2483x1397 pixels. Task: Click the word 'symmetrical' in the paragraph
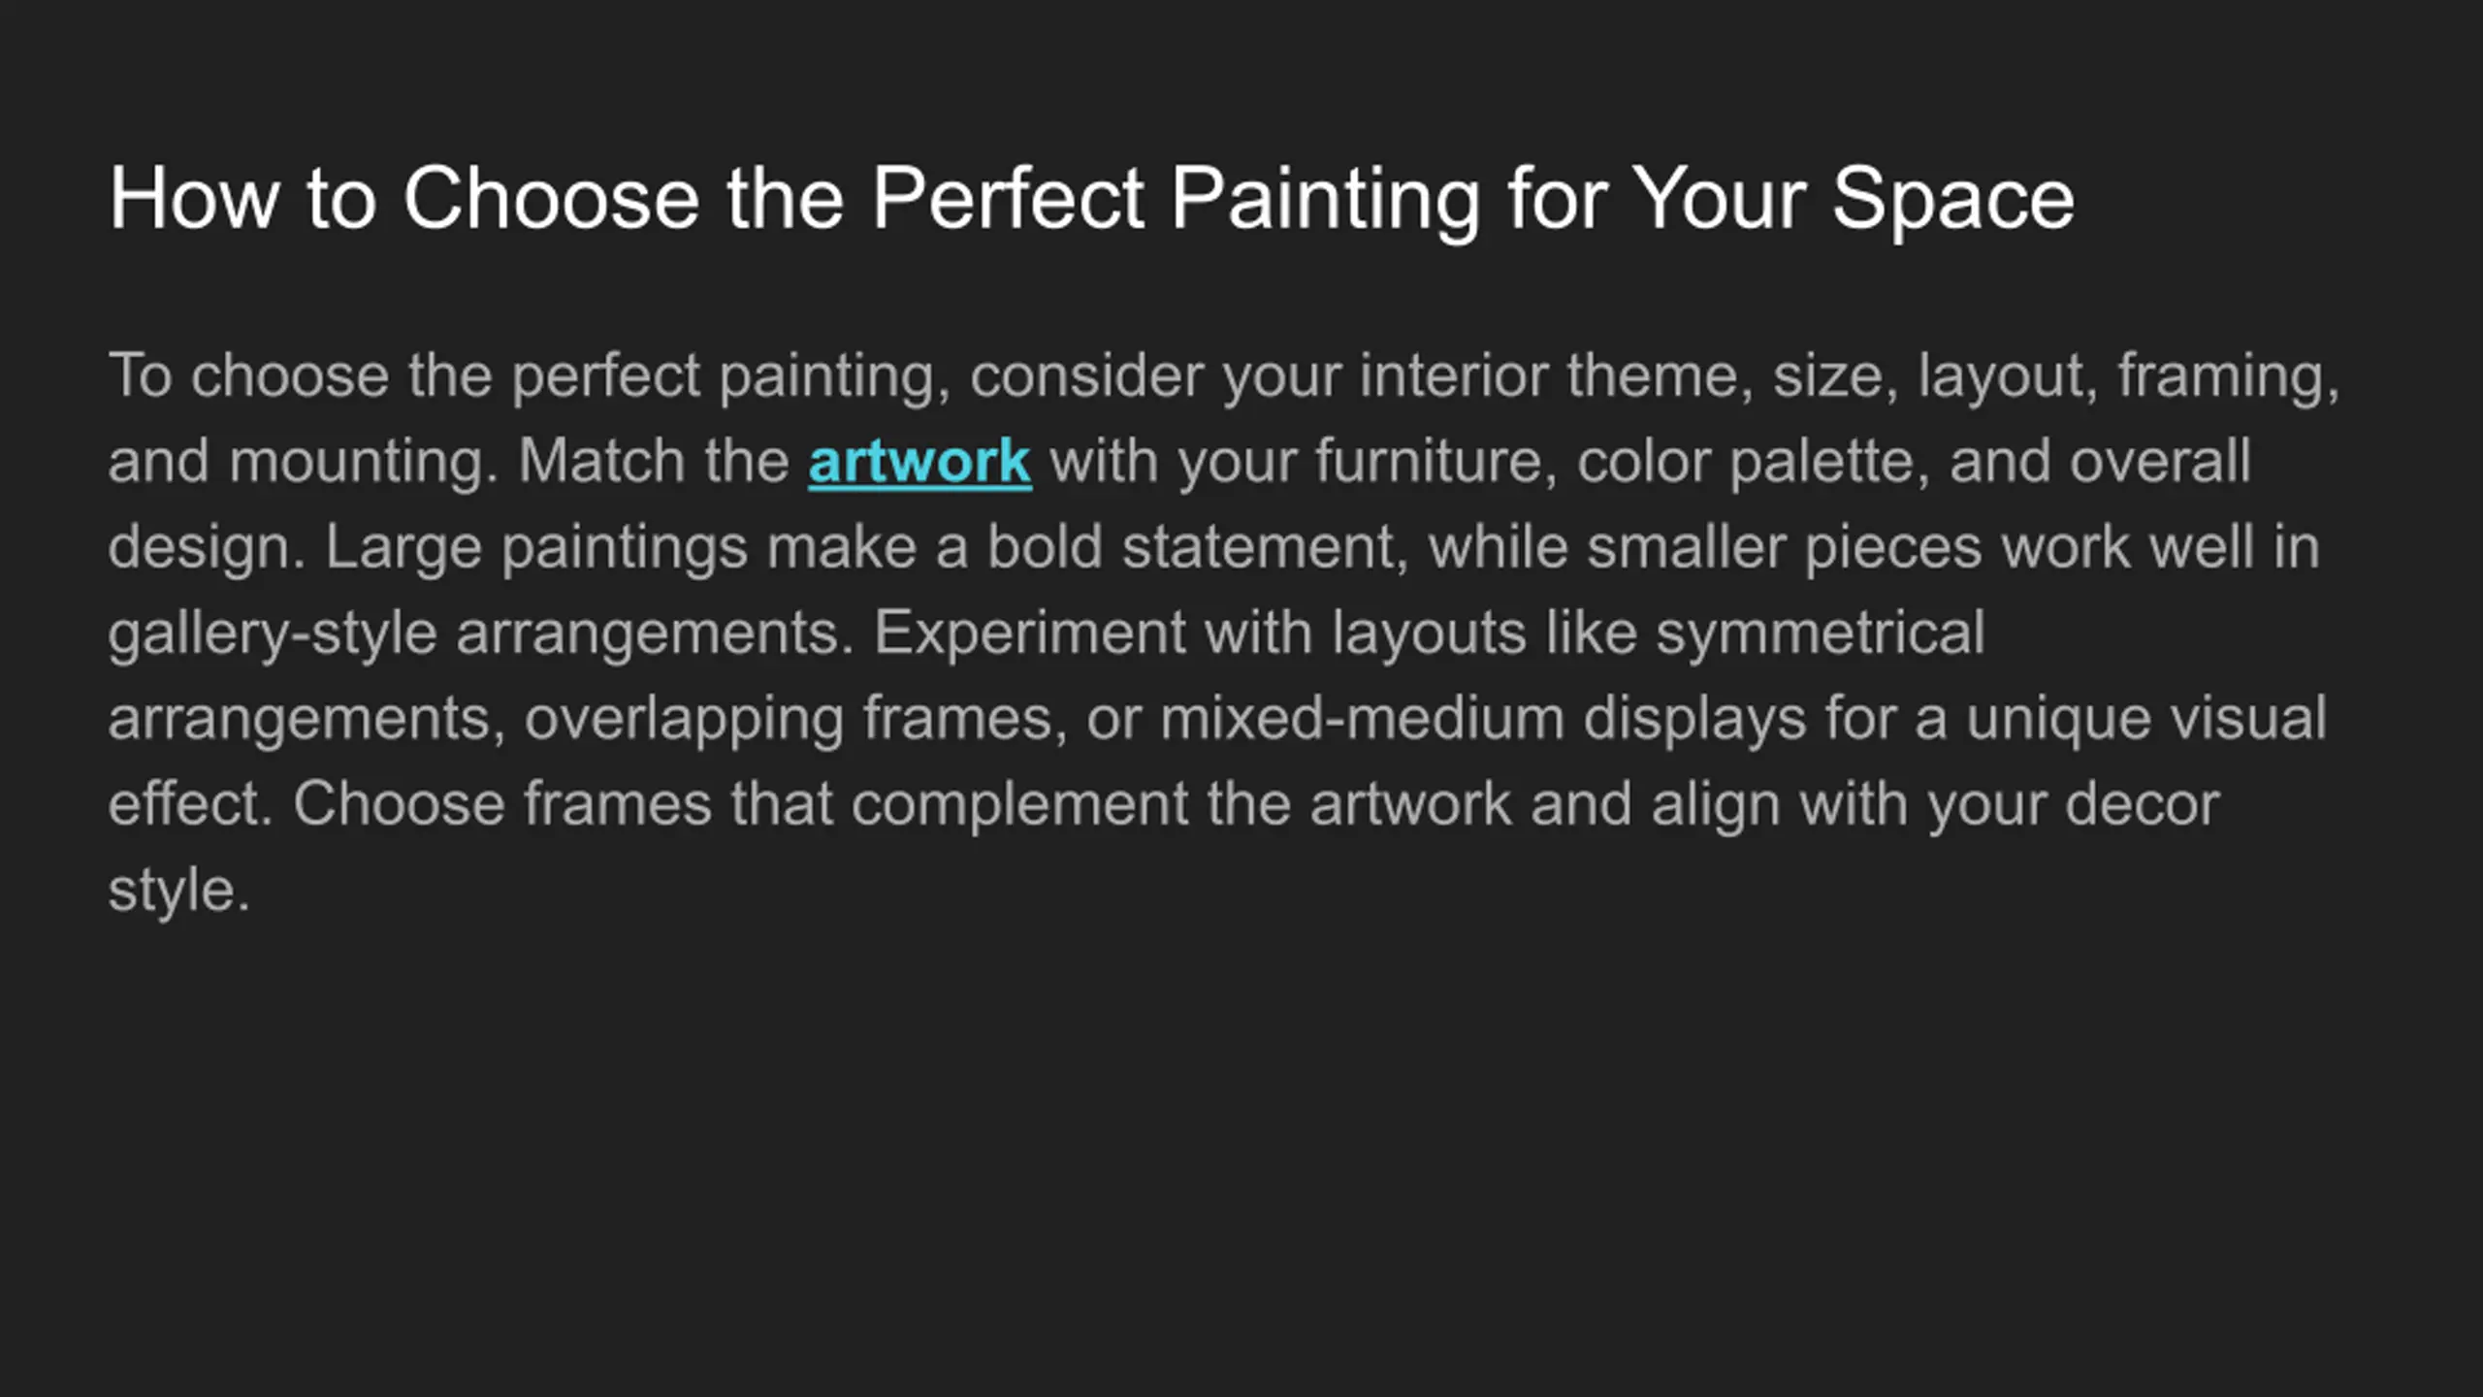(x=1820, y=633)
